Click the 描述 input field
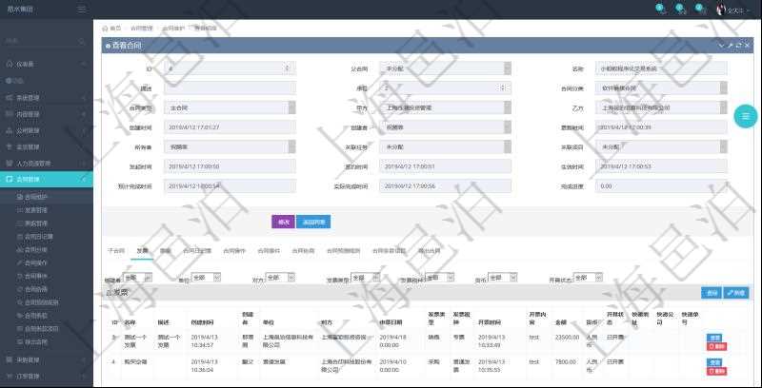The height and width of the screenshot is (388, 762). tap(229, 88)
